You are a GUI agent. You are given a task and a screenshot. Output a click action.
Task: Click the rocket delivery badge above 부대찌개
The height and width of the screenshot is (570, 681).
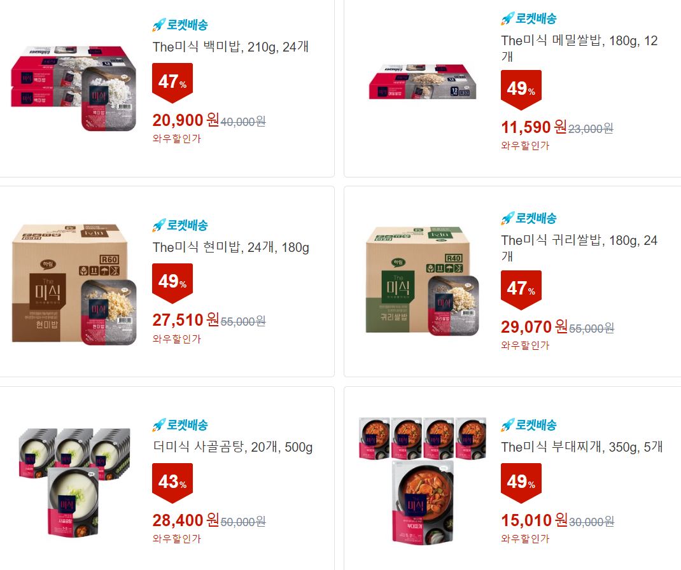tap(528, 425)
